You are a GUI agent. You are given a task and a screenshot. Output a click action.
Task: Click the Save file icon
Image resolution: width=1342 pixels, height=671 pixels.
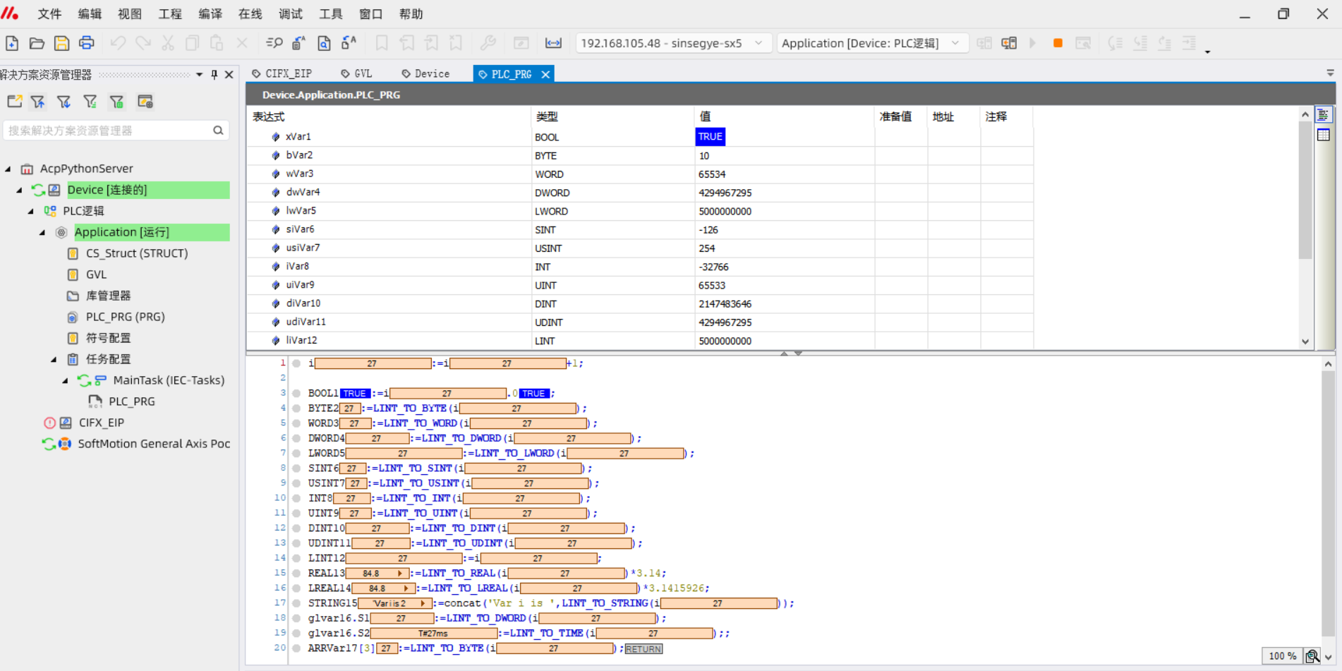pos(62,43)
